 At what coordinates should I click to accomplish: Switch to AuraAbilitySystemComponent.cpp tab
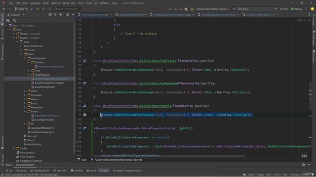(172, 15)
